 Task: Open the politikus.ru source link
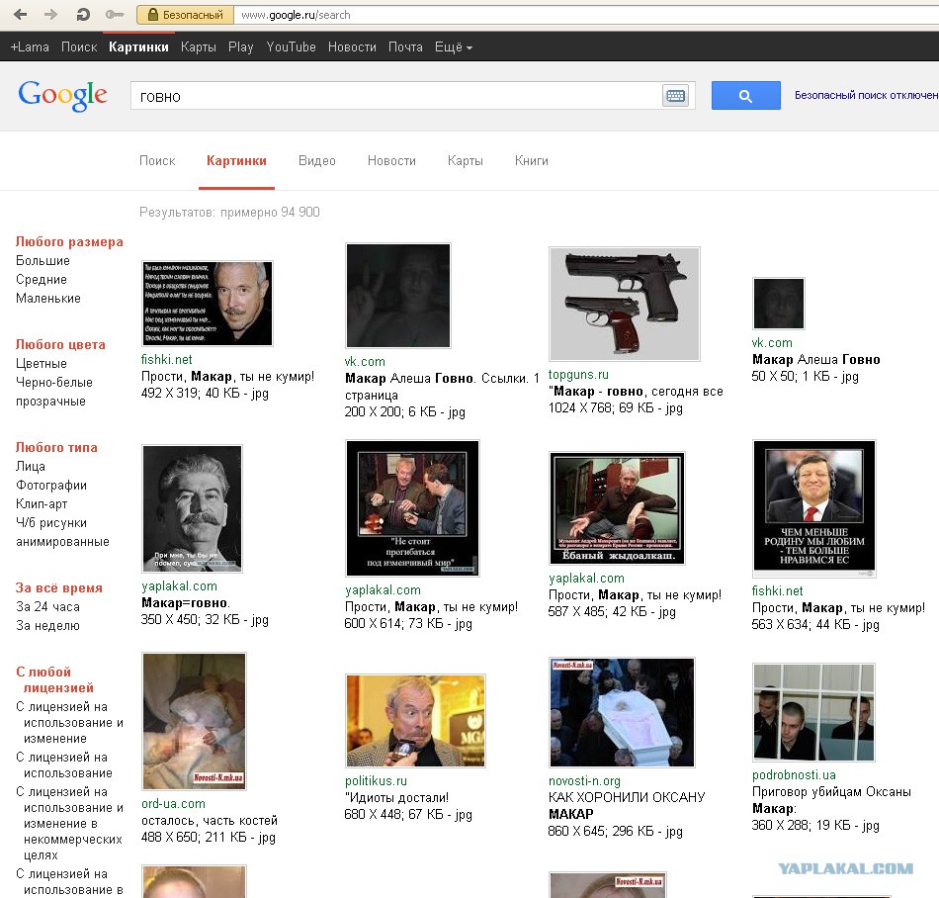[376, 780]
